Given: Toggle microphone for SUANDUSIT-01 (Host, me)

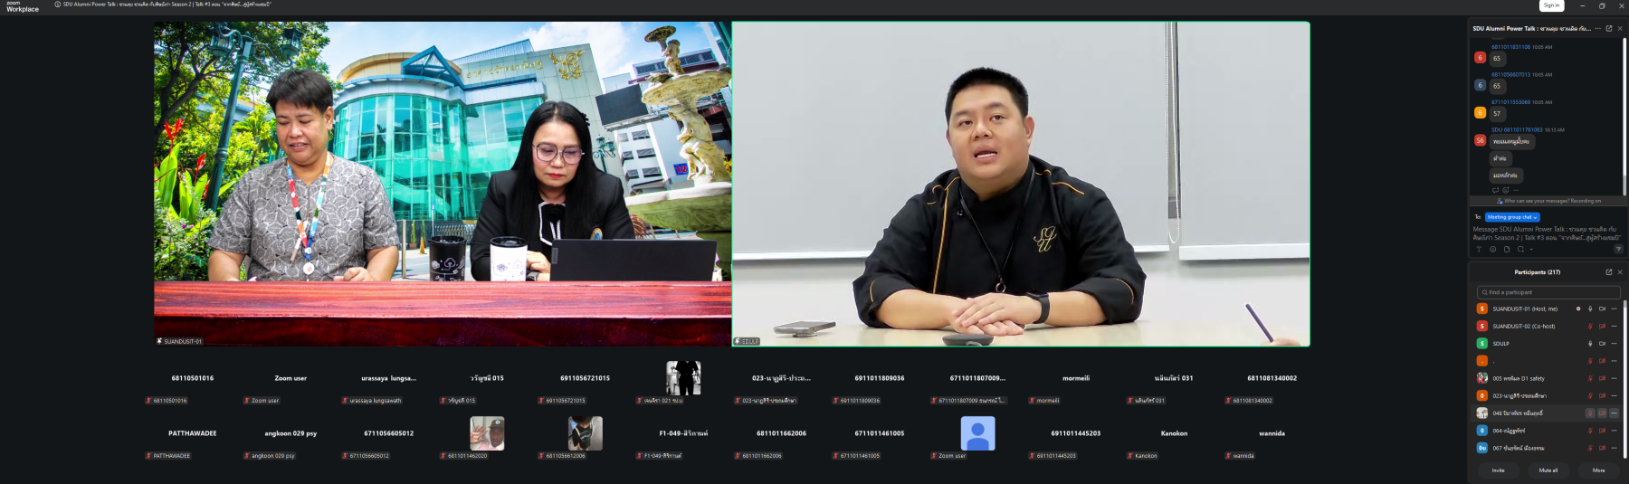Looking at the screenshot, I should (1590, 308).
